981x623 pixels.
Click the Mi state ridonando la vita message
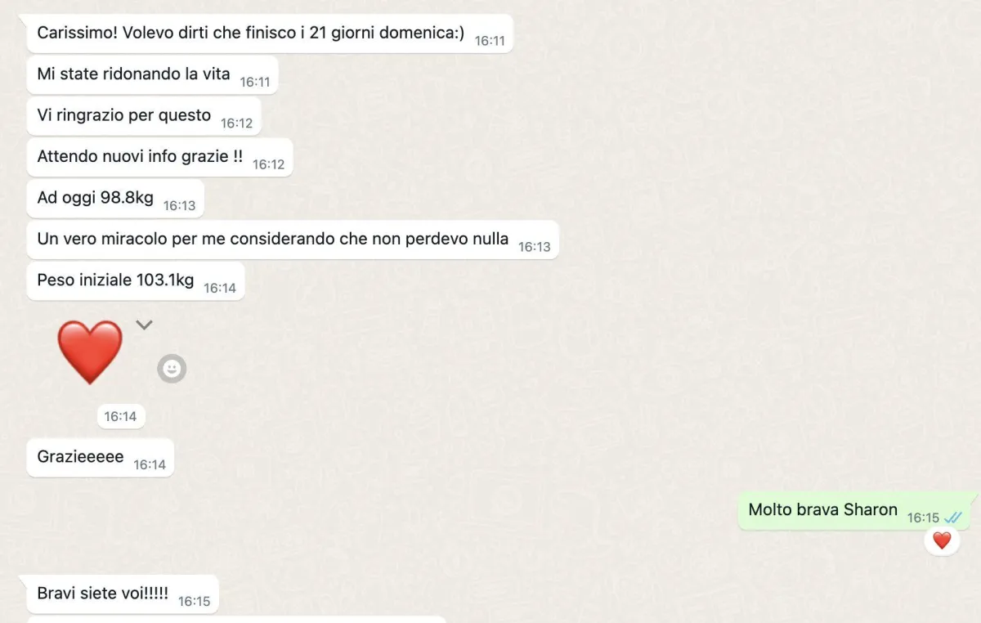(152, 75)
